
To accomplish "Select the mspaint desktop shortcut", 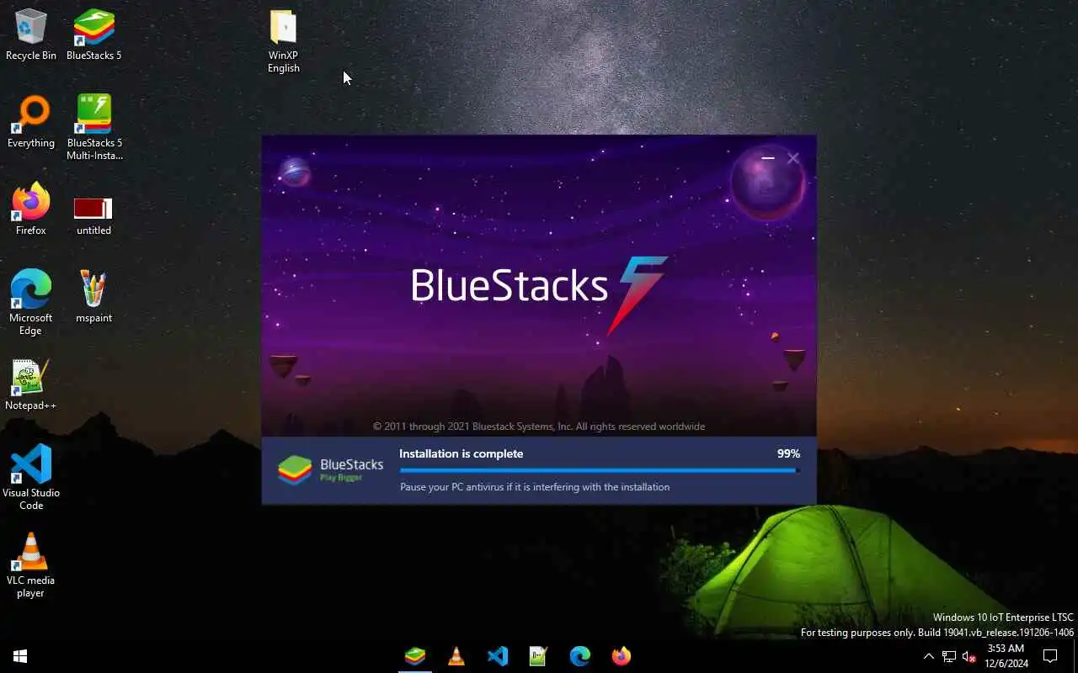I will tap(93, 298).
